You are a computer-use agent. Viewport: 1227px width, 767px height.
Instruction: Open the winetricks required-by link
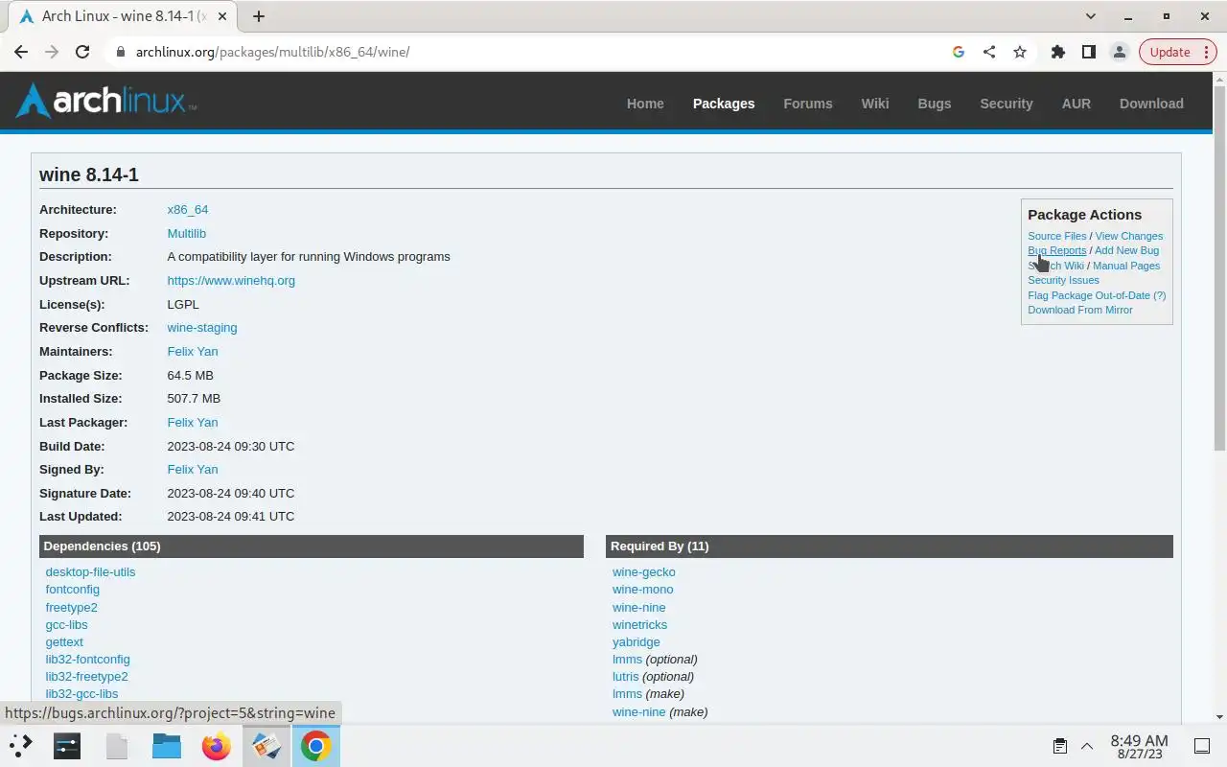coord(639,625)
